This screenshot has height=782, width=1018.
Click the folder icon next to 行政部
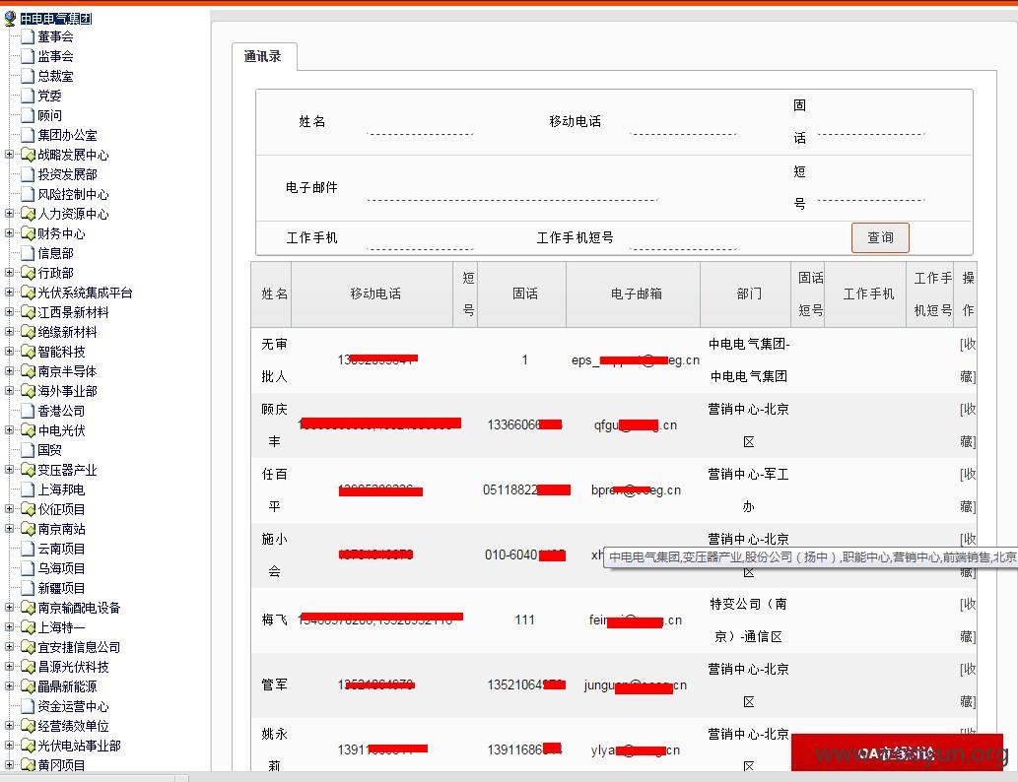(28, 273)
